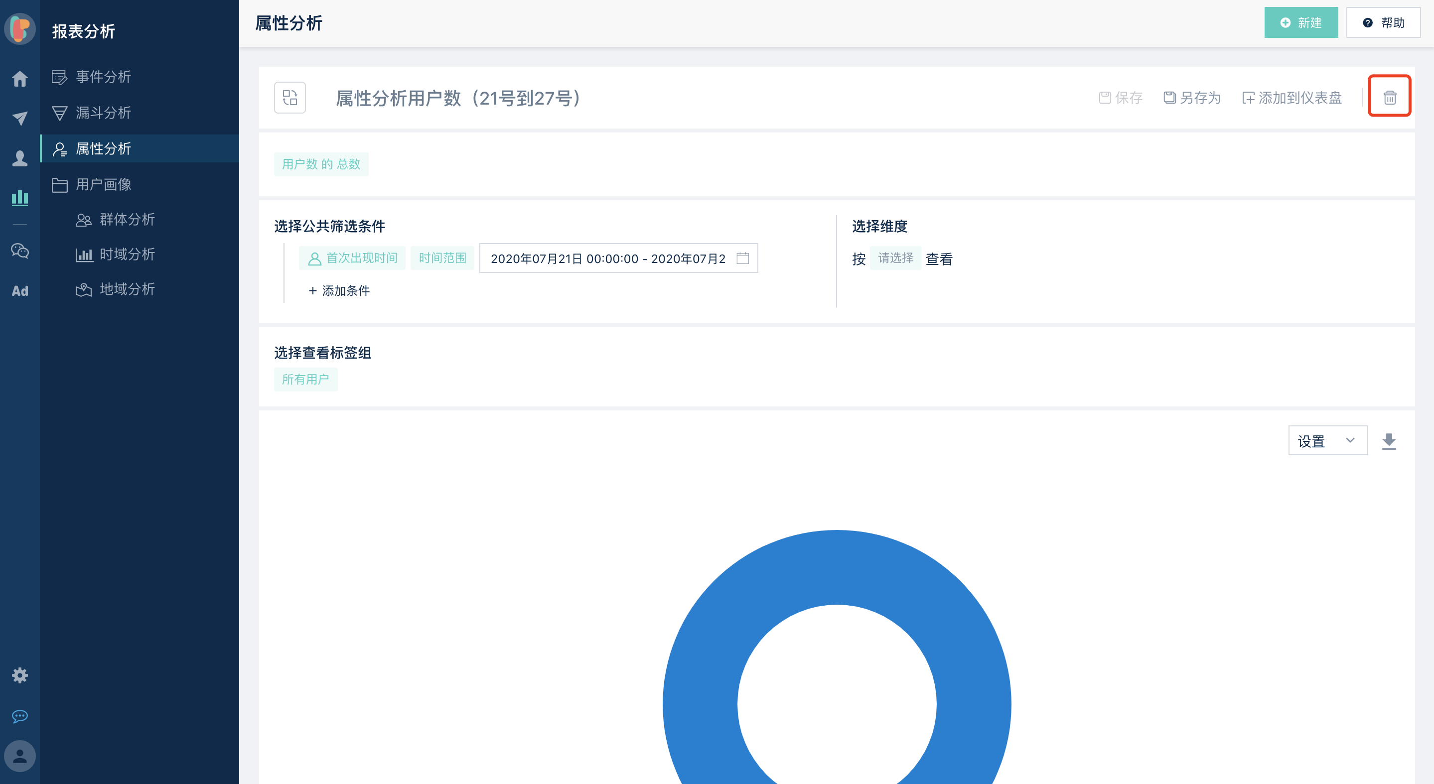Click the switch report icon beside title
Image resolution: width=1434 pixels, height=784 pixels.
pyautogui.click(x=289, y=98)
